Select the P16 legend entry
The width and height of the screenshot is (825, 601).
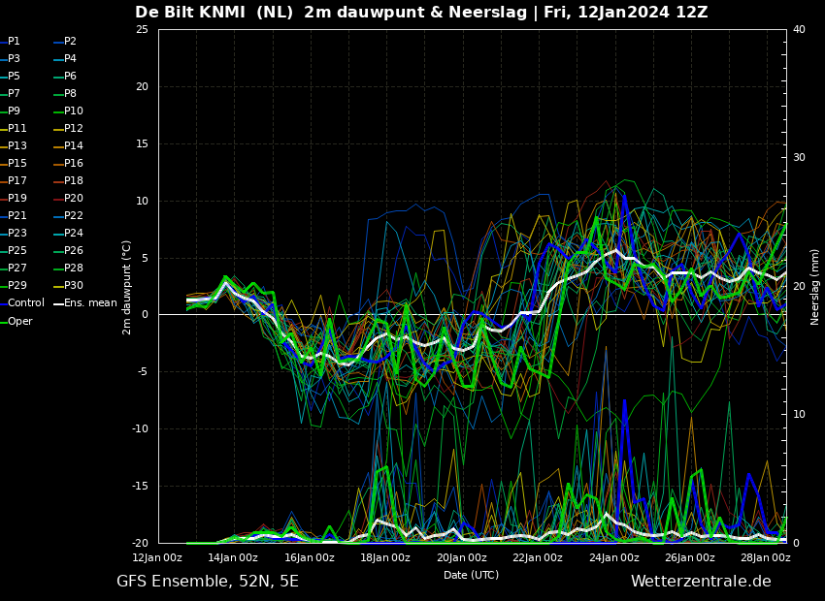coord(68,163)
